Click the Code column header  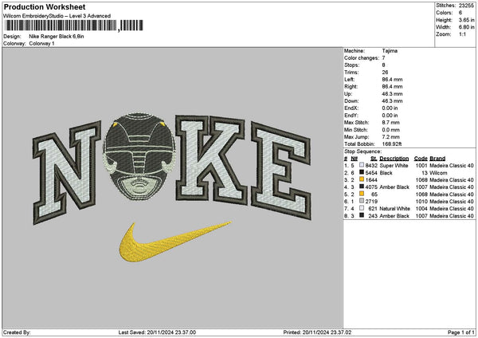[421, 159]
